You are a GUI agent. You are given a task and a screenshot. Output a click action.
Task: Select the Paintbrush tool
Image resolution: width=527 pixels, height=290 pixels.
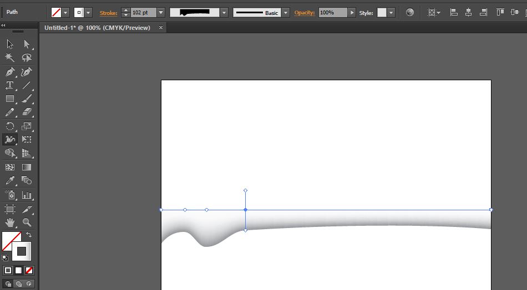[27, 99]
